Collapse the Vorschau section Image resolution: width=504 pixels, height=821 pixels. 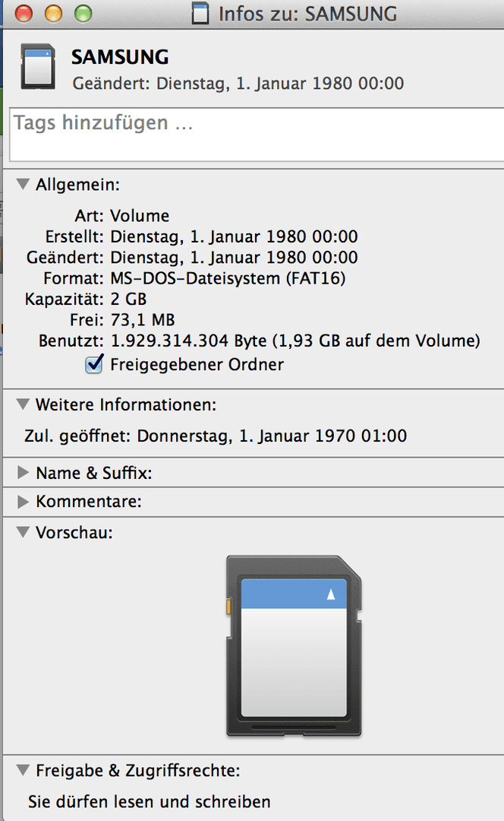click(x=23, y=532)
